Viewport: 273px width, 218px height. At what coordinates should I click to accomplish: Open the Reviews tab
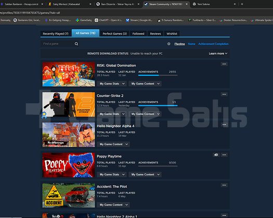[x=155, y=34]
